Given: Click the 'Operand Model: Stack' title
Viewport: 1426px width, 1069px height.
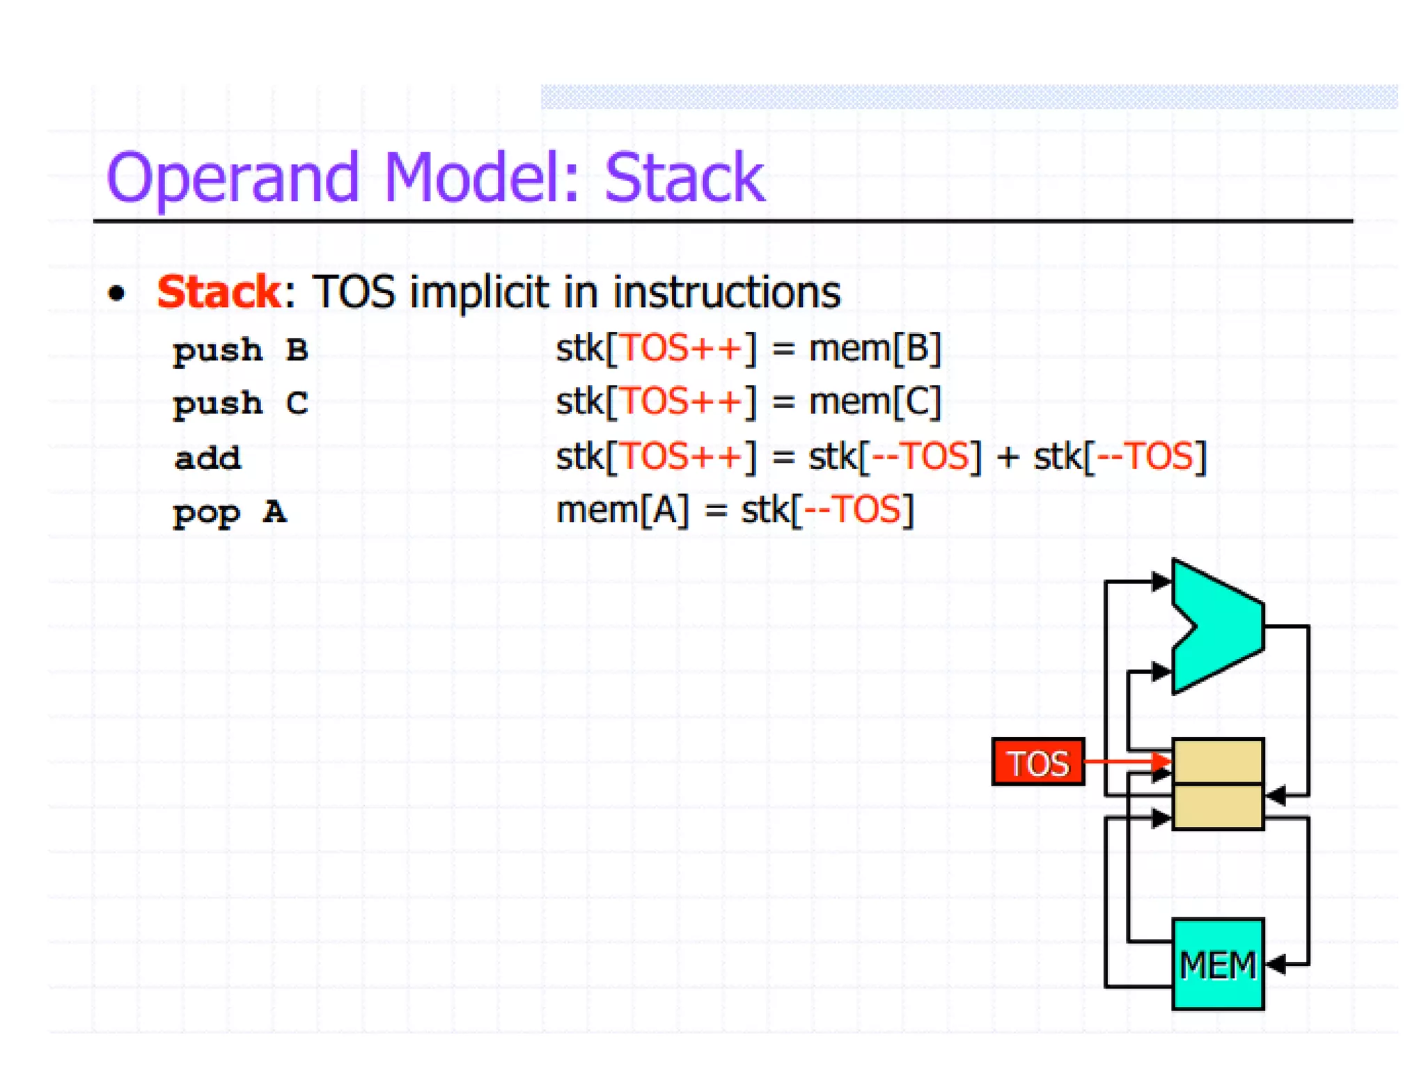Looking at the screenshot, I should click(435, 178).
